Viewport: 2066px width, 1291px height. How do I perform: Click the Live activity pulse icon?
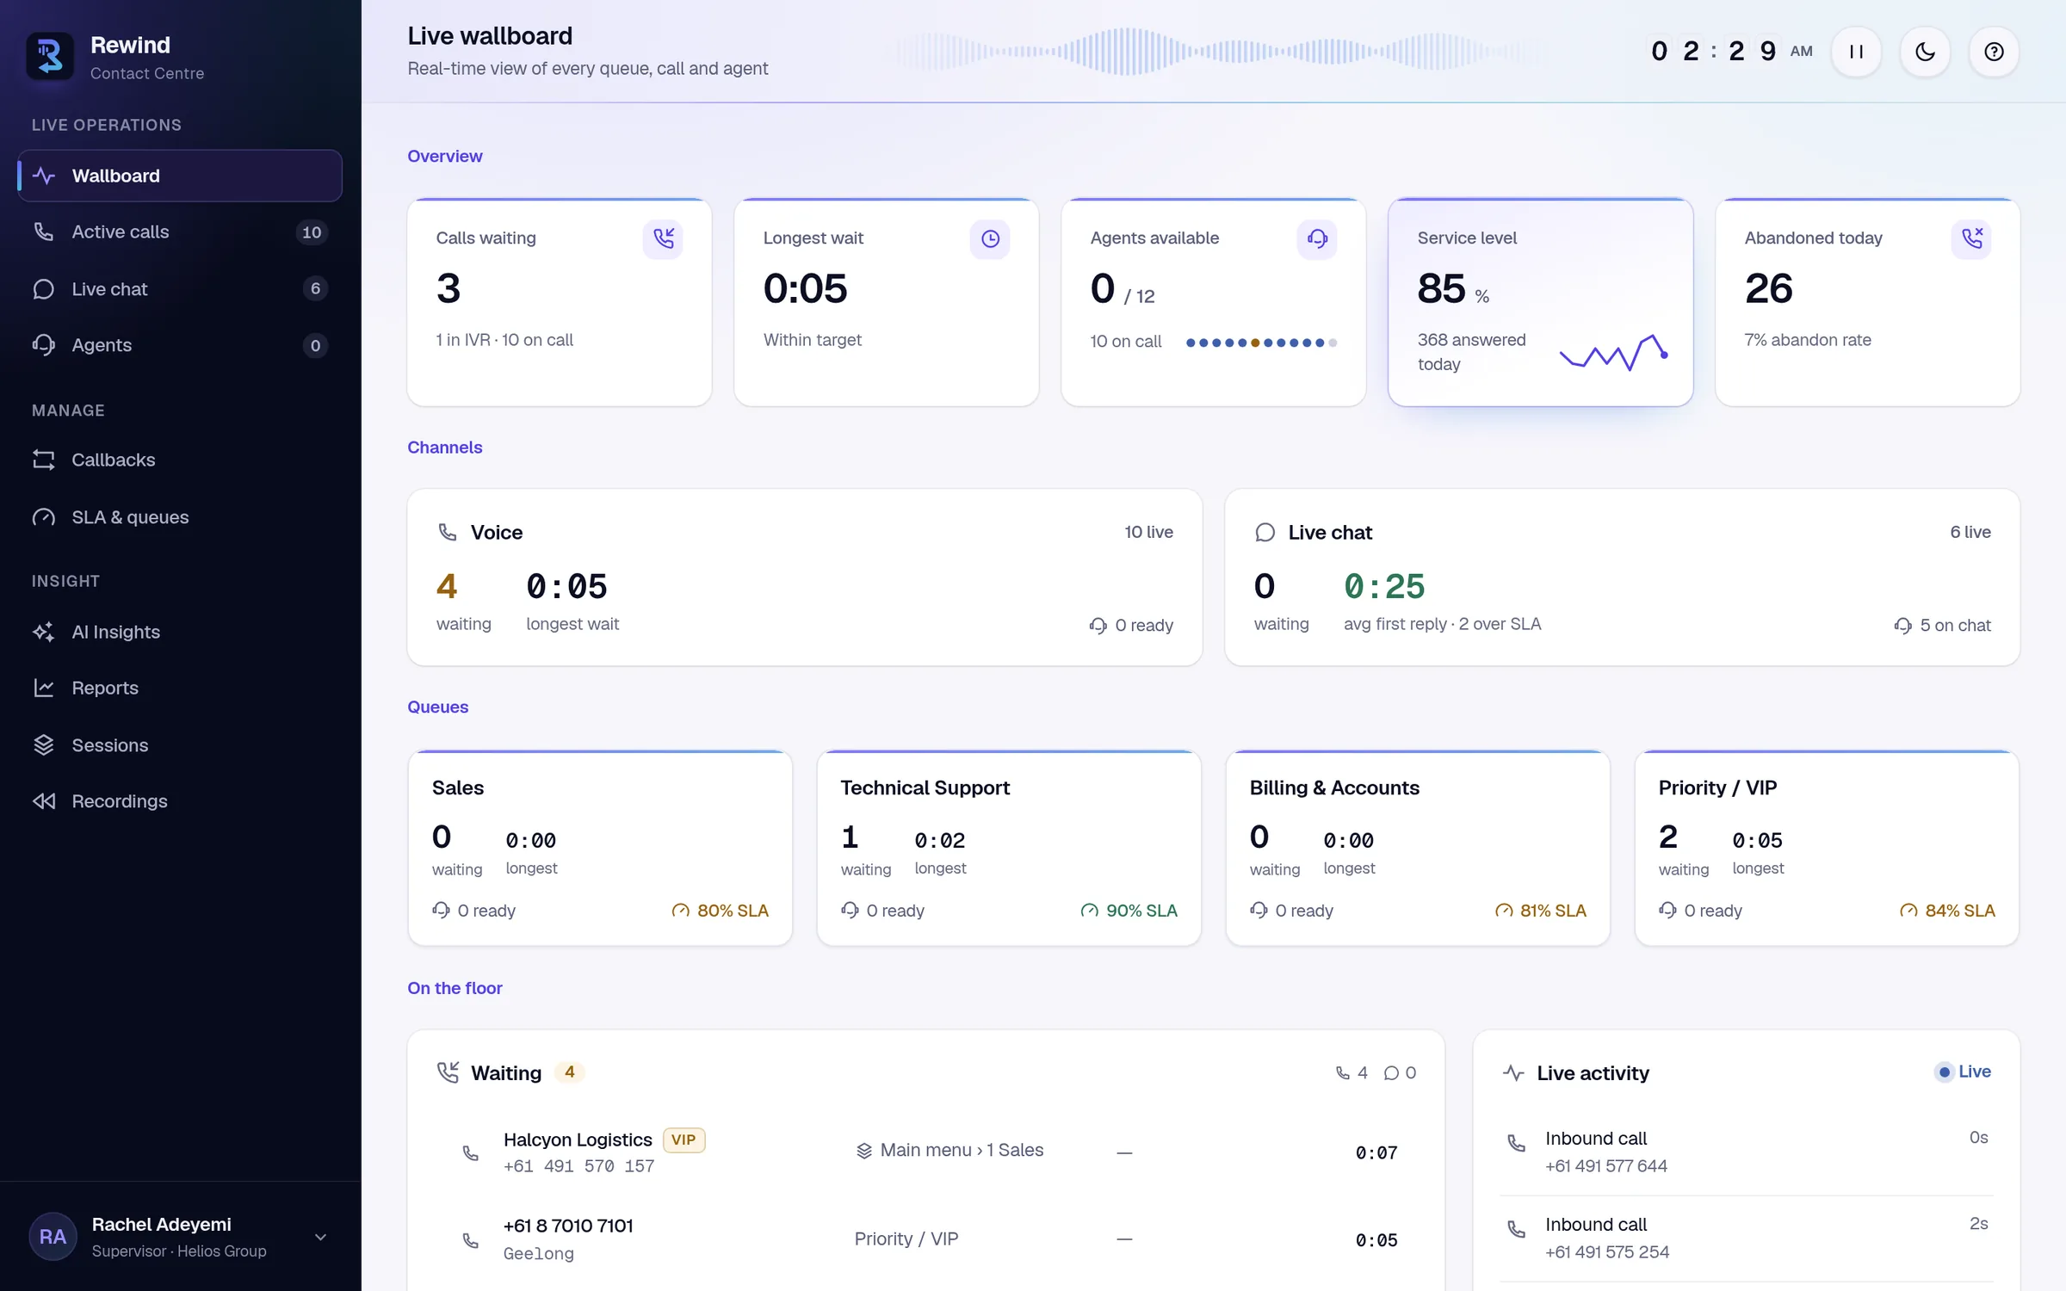point(1513,1073)
